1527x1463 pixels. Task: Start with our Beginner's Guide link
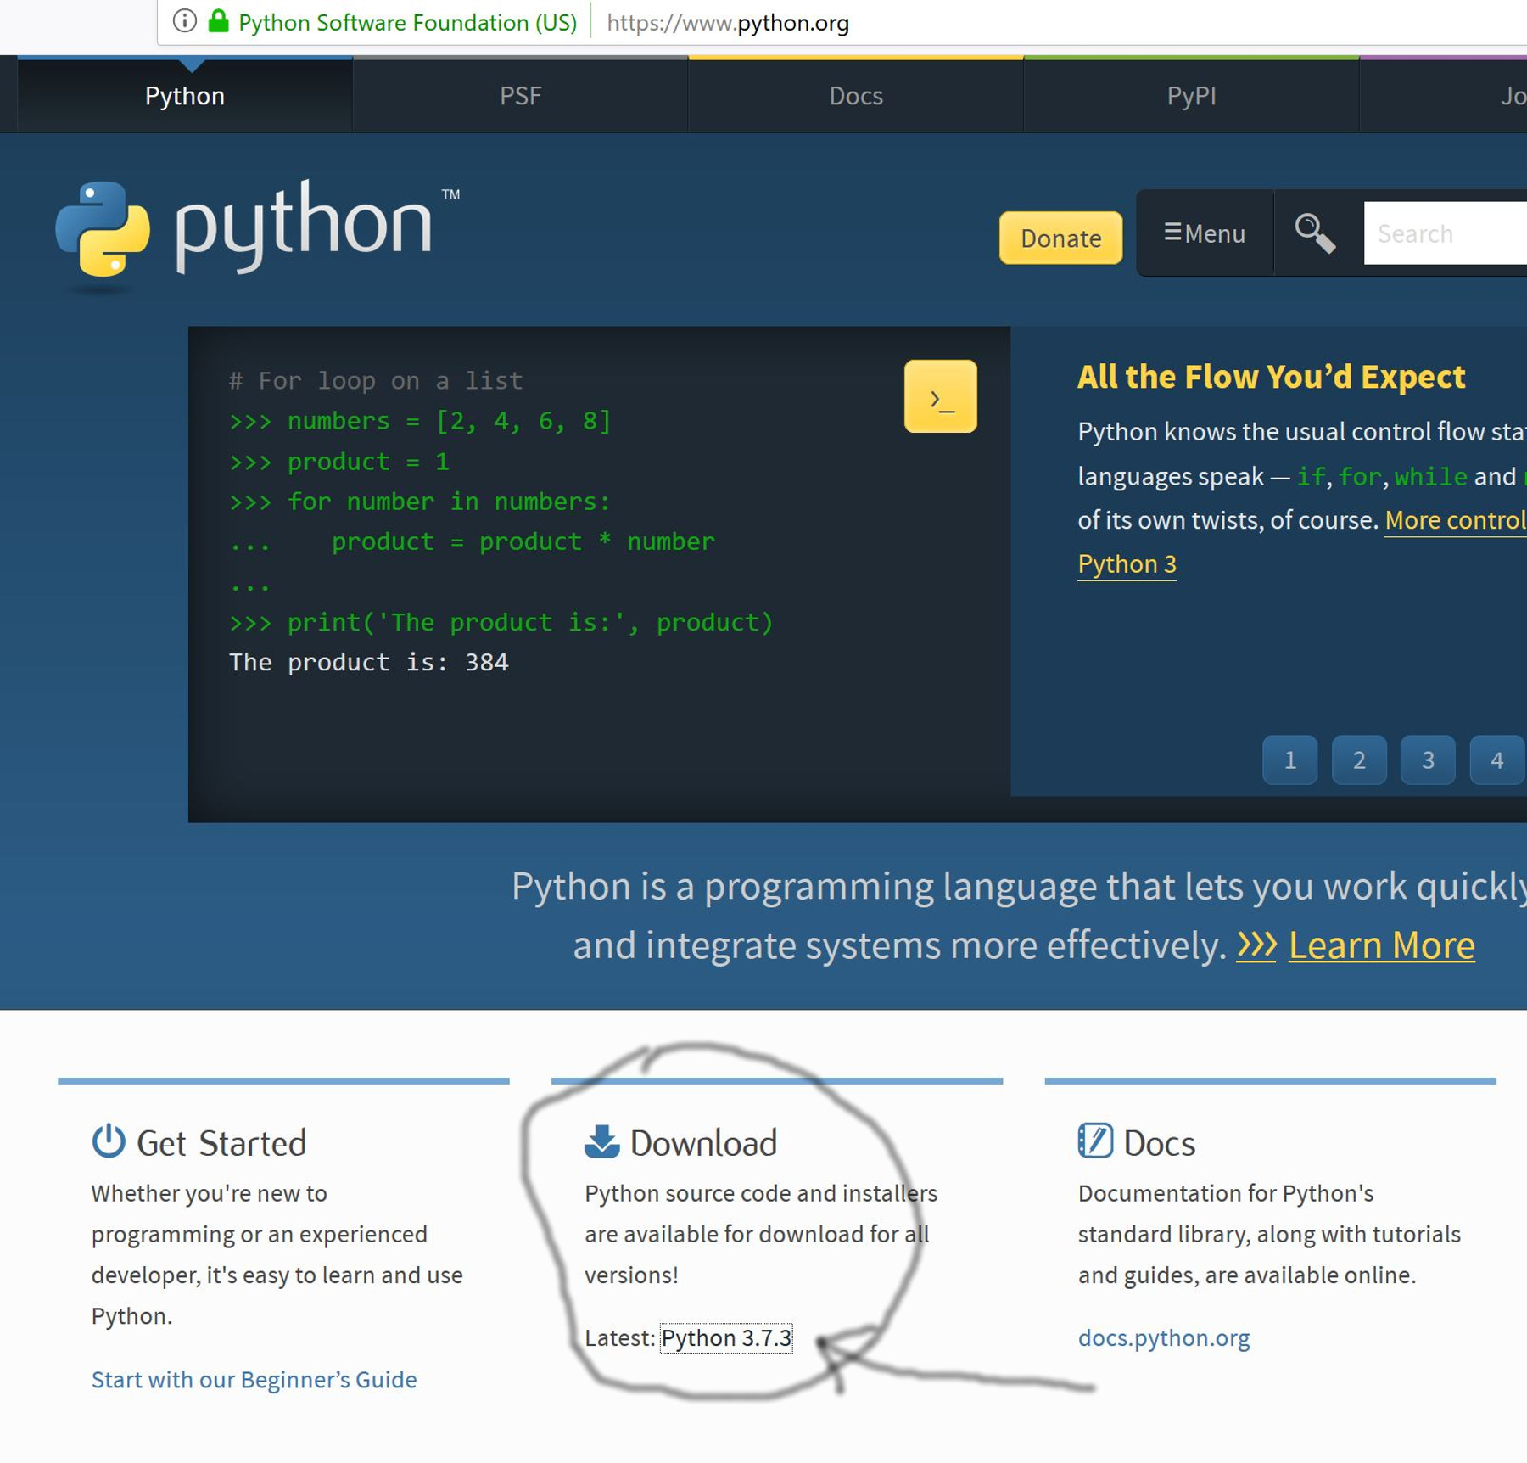click(252, 1380)
